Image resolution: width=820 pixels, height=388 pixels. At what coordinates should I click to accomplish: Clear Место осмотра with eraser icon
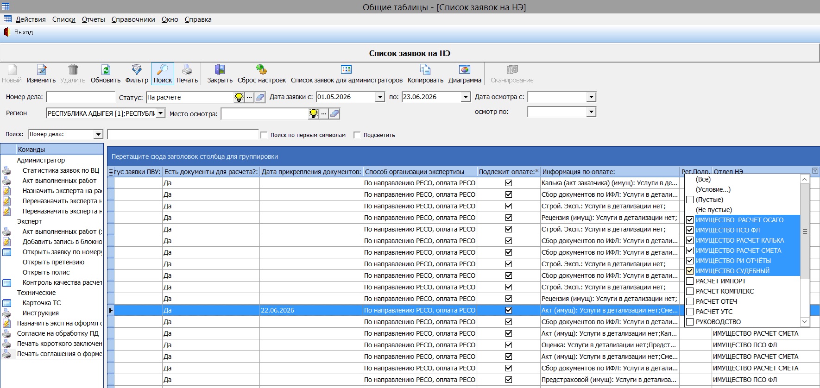pos(334,113)
